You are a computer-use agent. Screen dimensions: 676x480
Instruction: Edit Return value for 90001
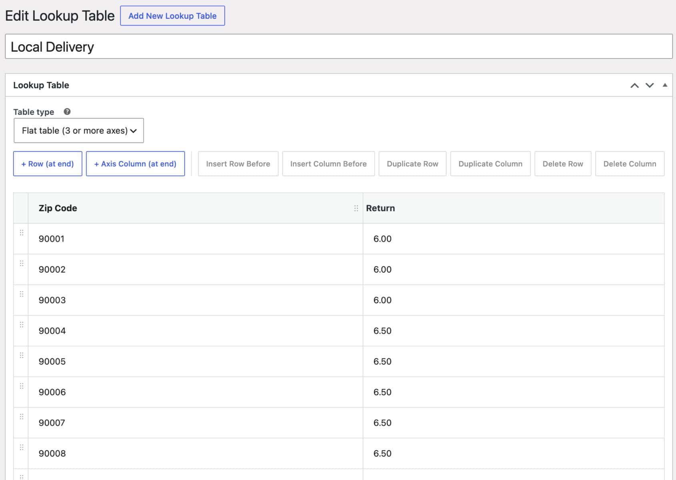(514, 239)
